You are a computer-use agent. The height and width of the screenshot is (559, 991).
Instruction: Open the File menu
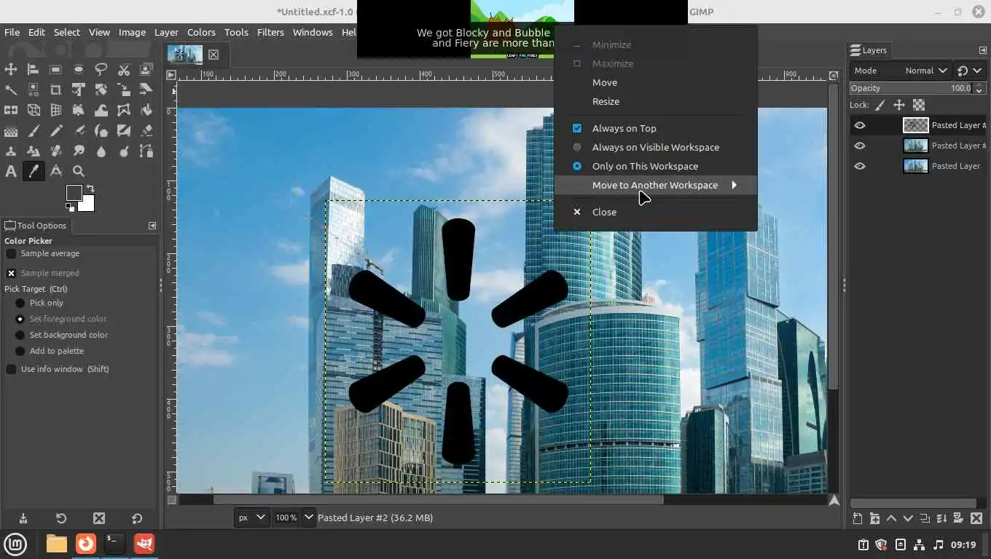[x=12, y=32]
